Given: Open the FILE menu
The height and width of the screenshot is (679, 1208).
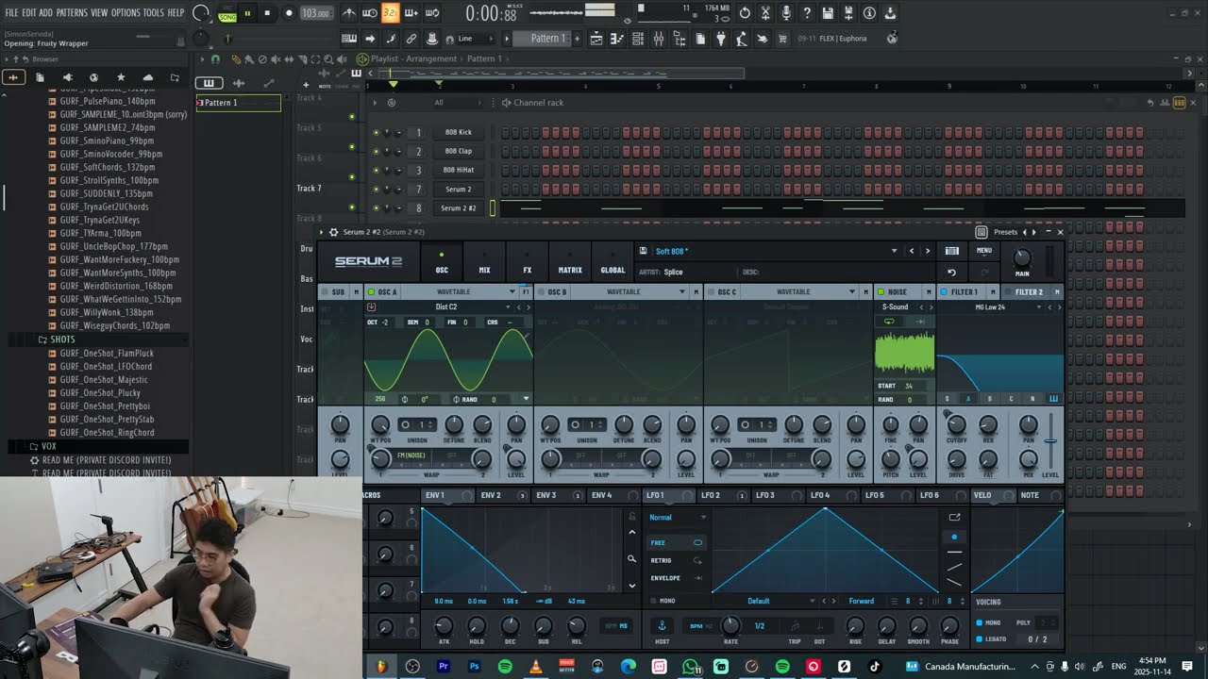Looking at the screenshot, I should click(x=11, y=13).
